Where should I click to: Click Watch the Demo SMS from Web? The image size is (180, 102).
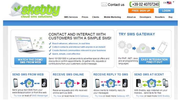[30, 61]
